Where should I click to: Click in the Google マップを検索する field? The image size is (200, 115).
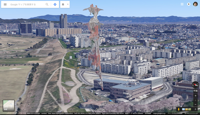(26, 4)
